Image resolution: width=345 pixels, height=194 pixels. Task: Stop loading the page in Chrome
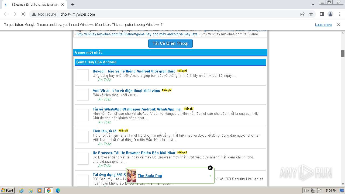point(23,14)
